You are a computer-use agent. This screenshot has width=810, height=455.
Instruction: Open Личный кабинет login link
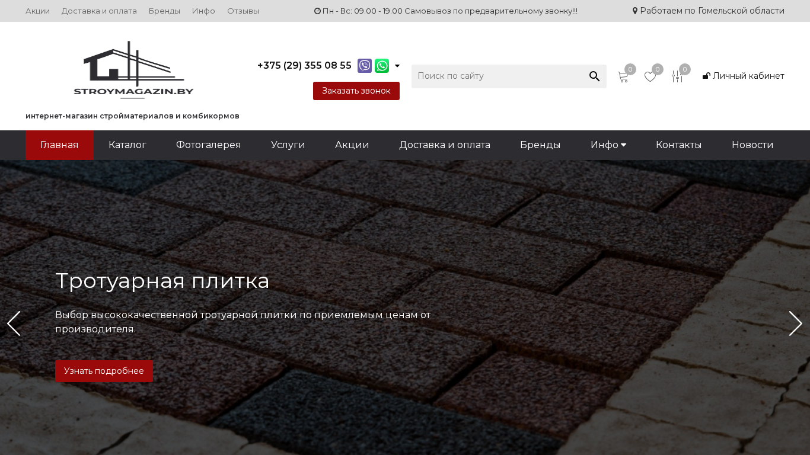(x=743, y=76)
